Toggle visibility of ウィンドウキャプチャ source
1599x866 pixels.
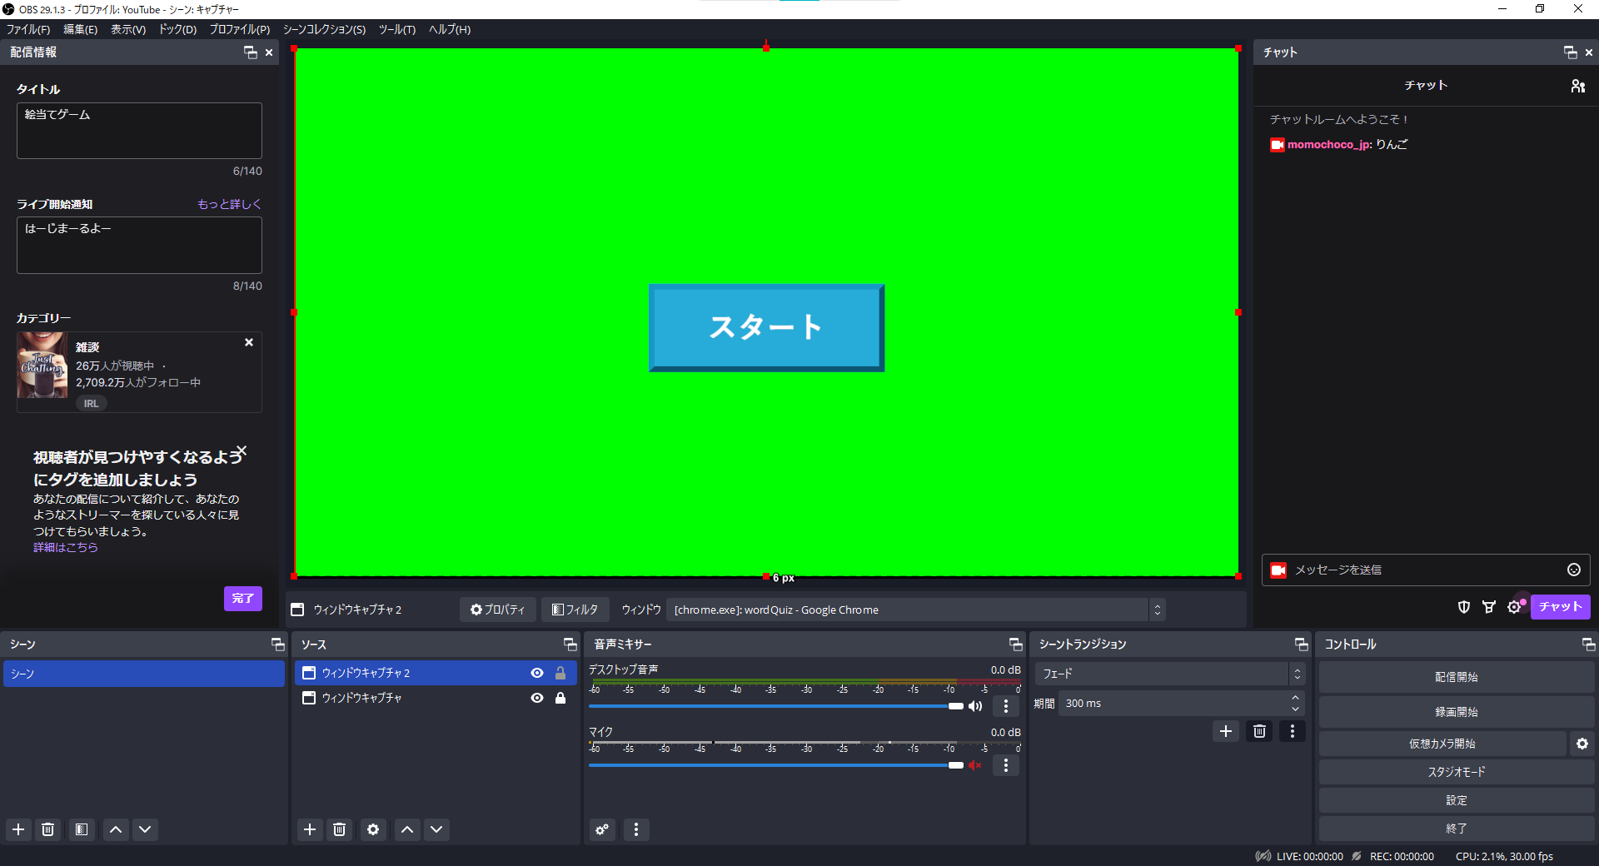click(537, 698)
